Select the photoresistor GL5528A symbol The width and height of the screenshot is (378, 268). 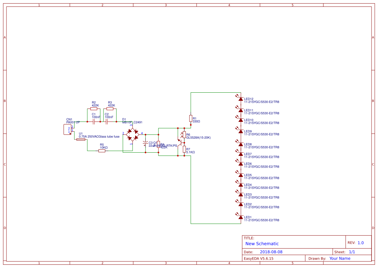pos(184,134)
